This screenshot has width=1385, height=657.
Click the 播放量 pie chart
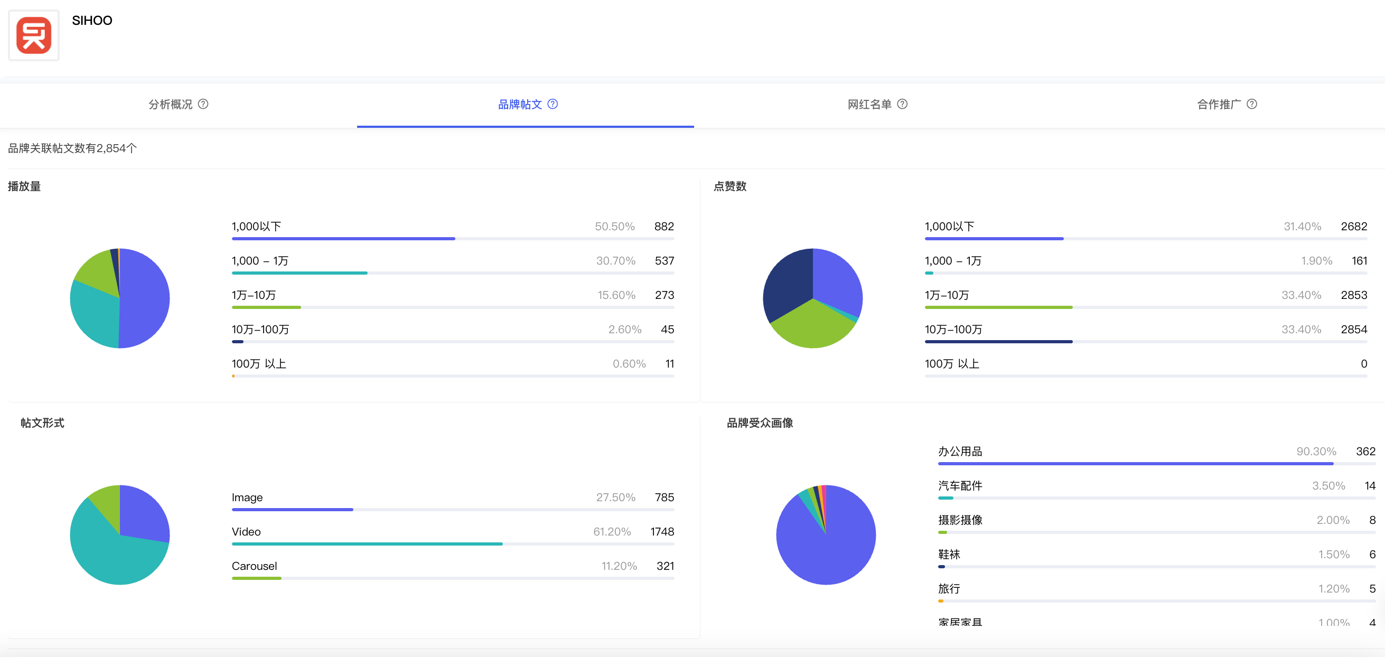120,298
